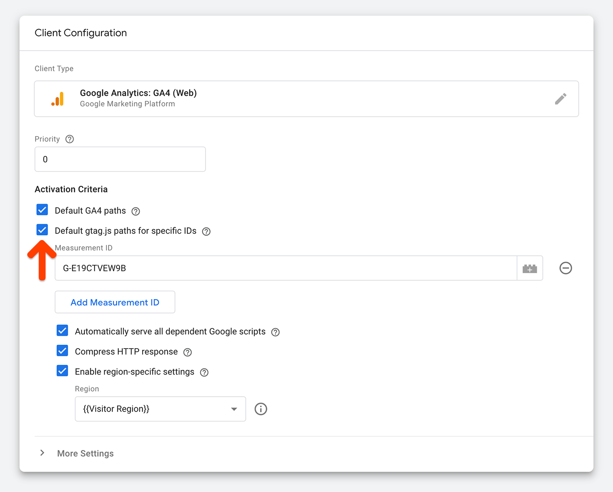Viewport: 613px width, 492px height.
Task: Click help icon beside Compress HTTP response
Action: click(x=188, y=352)
